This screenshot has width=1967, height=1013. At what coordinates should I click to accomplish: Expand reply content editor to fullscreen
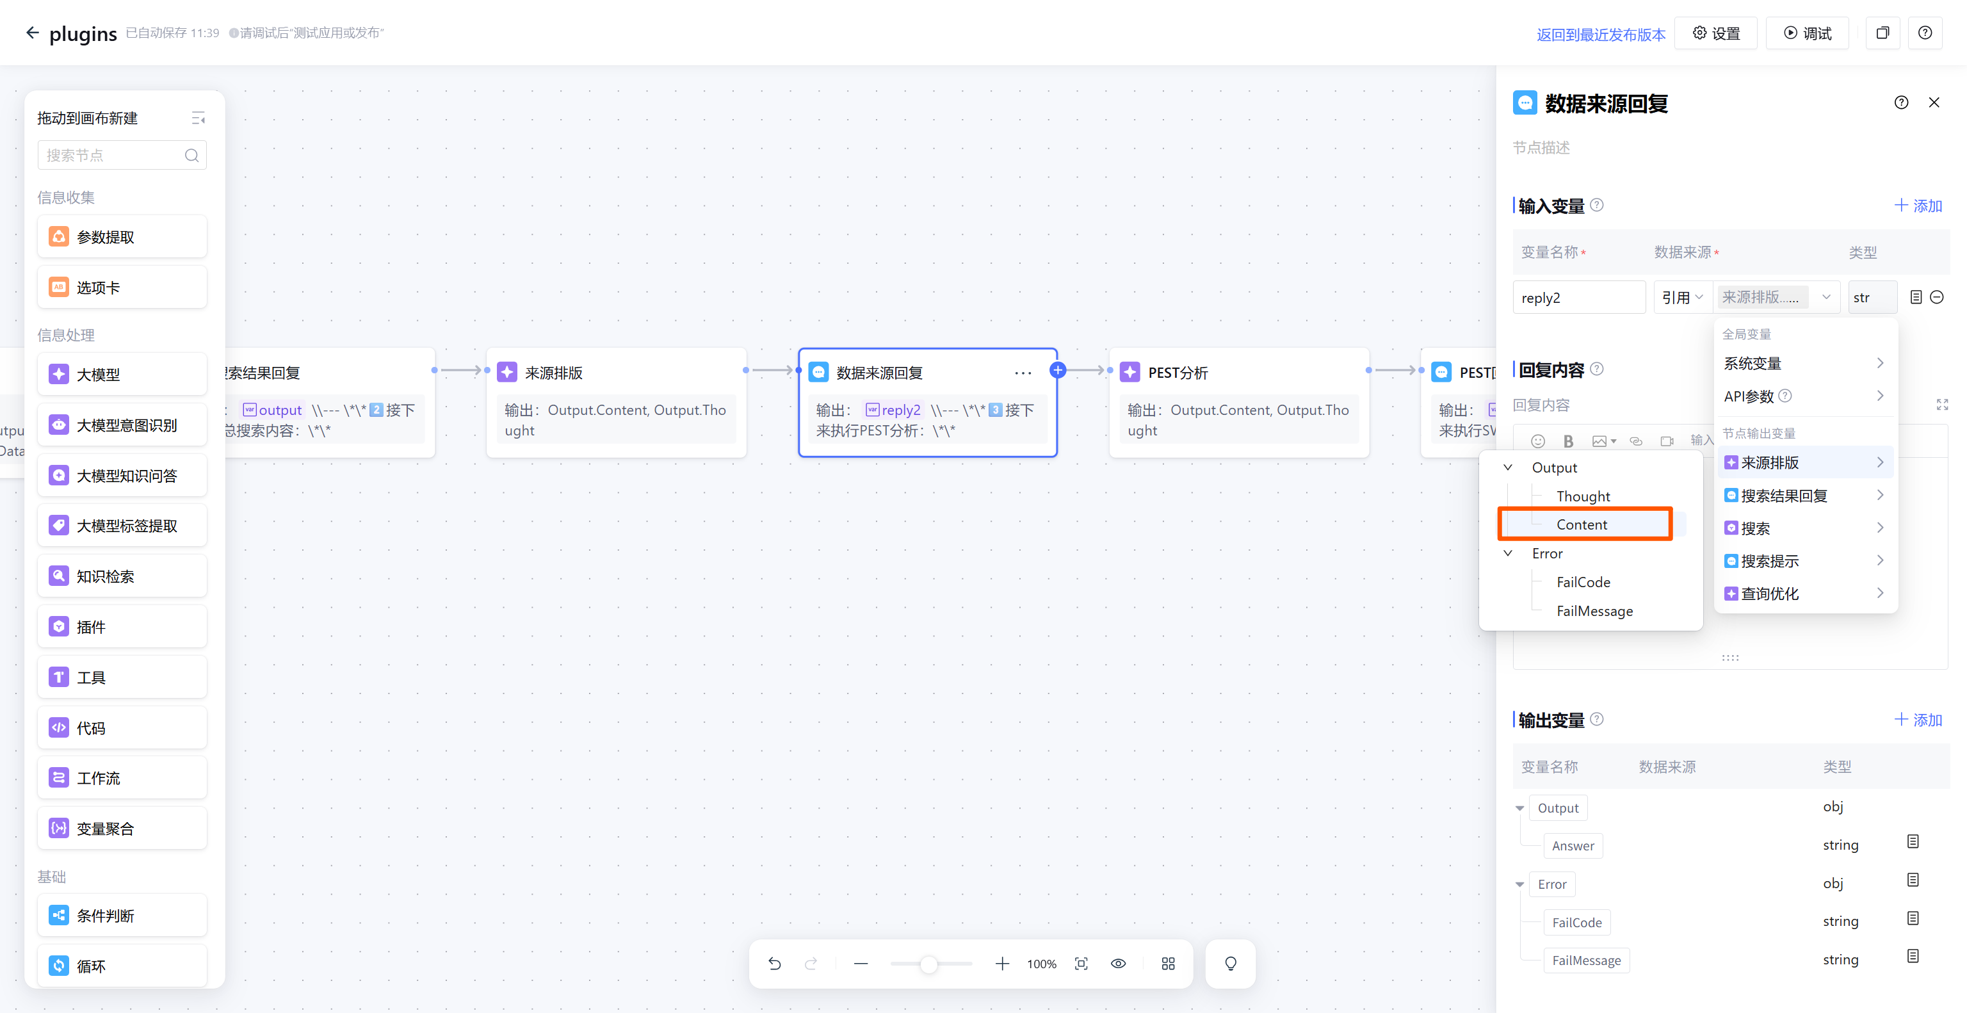(1942, 404)
